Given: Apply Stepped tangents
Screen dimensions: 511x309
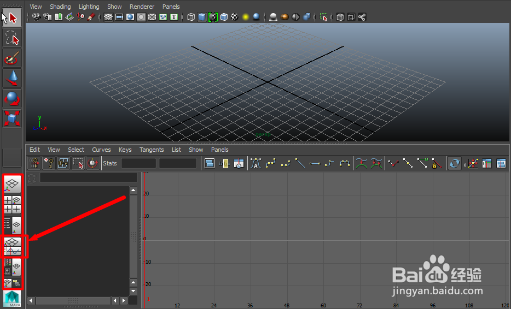Looking at the screenshot, I should coord(330,163).
